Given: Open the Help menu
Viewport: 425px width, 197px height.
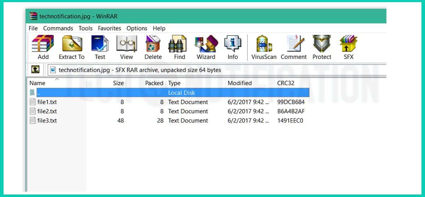Looking at the screenshot, I should pos(159,28).
